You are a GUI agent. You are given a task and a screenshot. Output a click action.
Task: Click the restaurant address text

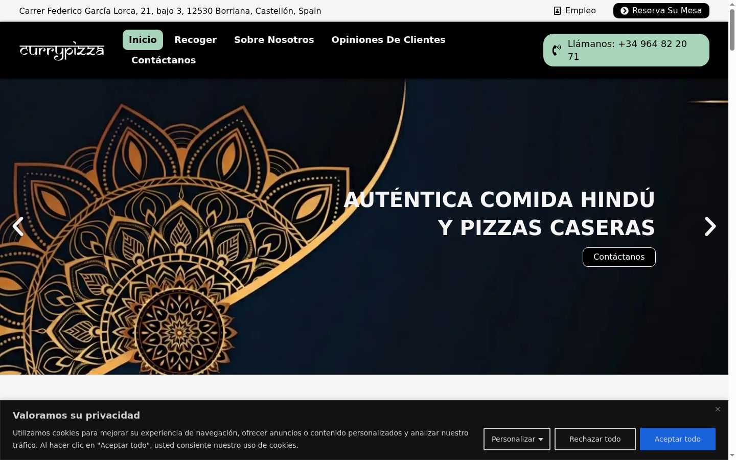170,11
